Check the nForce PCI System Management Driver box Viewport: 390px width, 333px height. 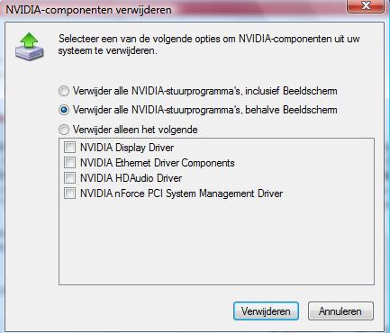click(69, 193)
